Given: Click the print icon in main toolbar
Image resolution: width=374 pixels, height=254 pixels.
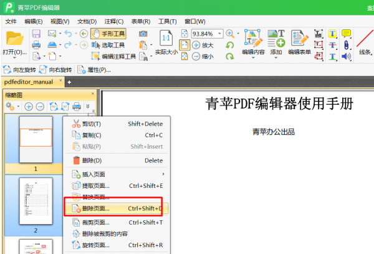Looking at the screenshot, I should point(36,45).
